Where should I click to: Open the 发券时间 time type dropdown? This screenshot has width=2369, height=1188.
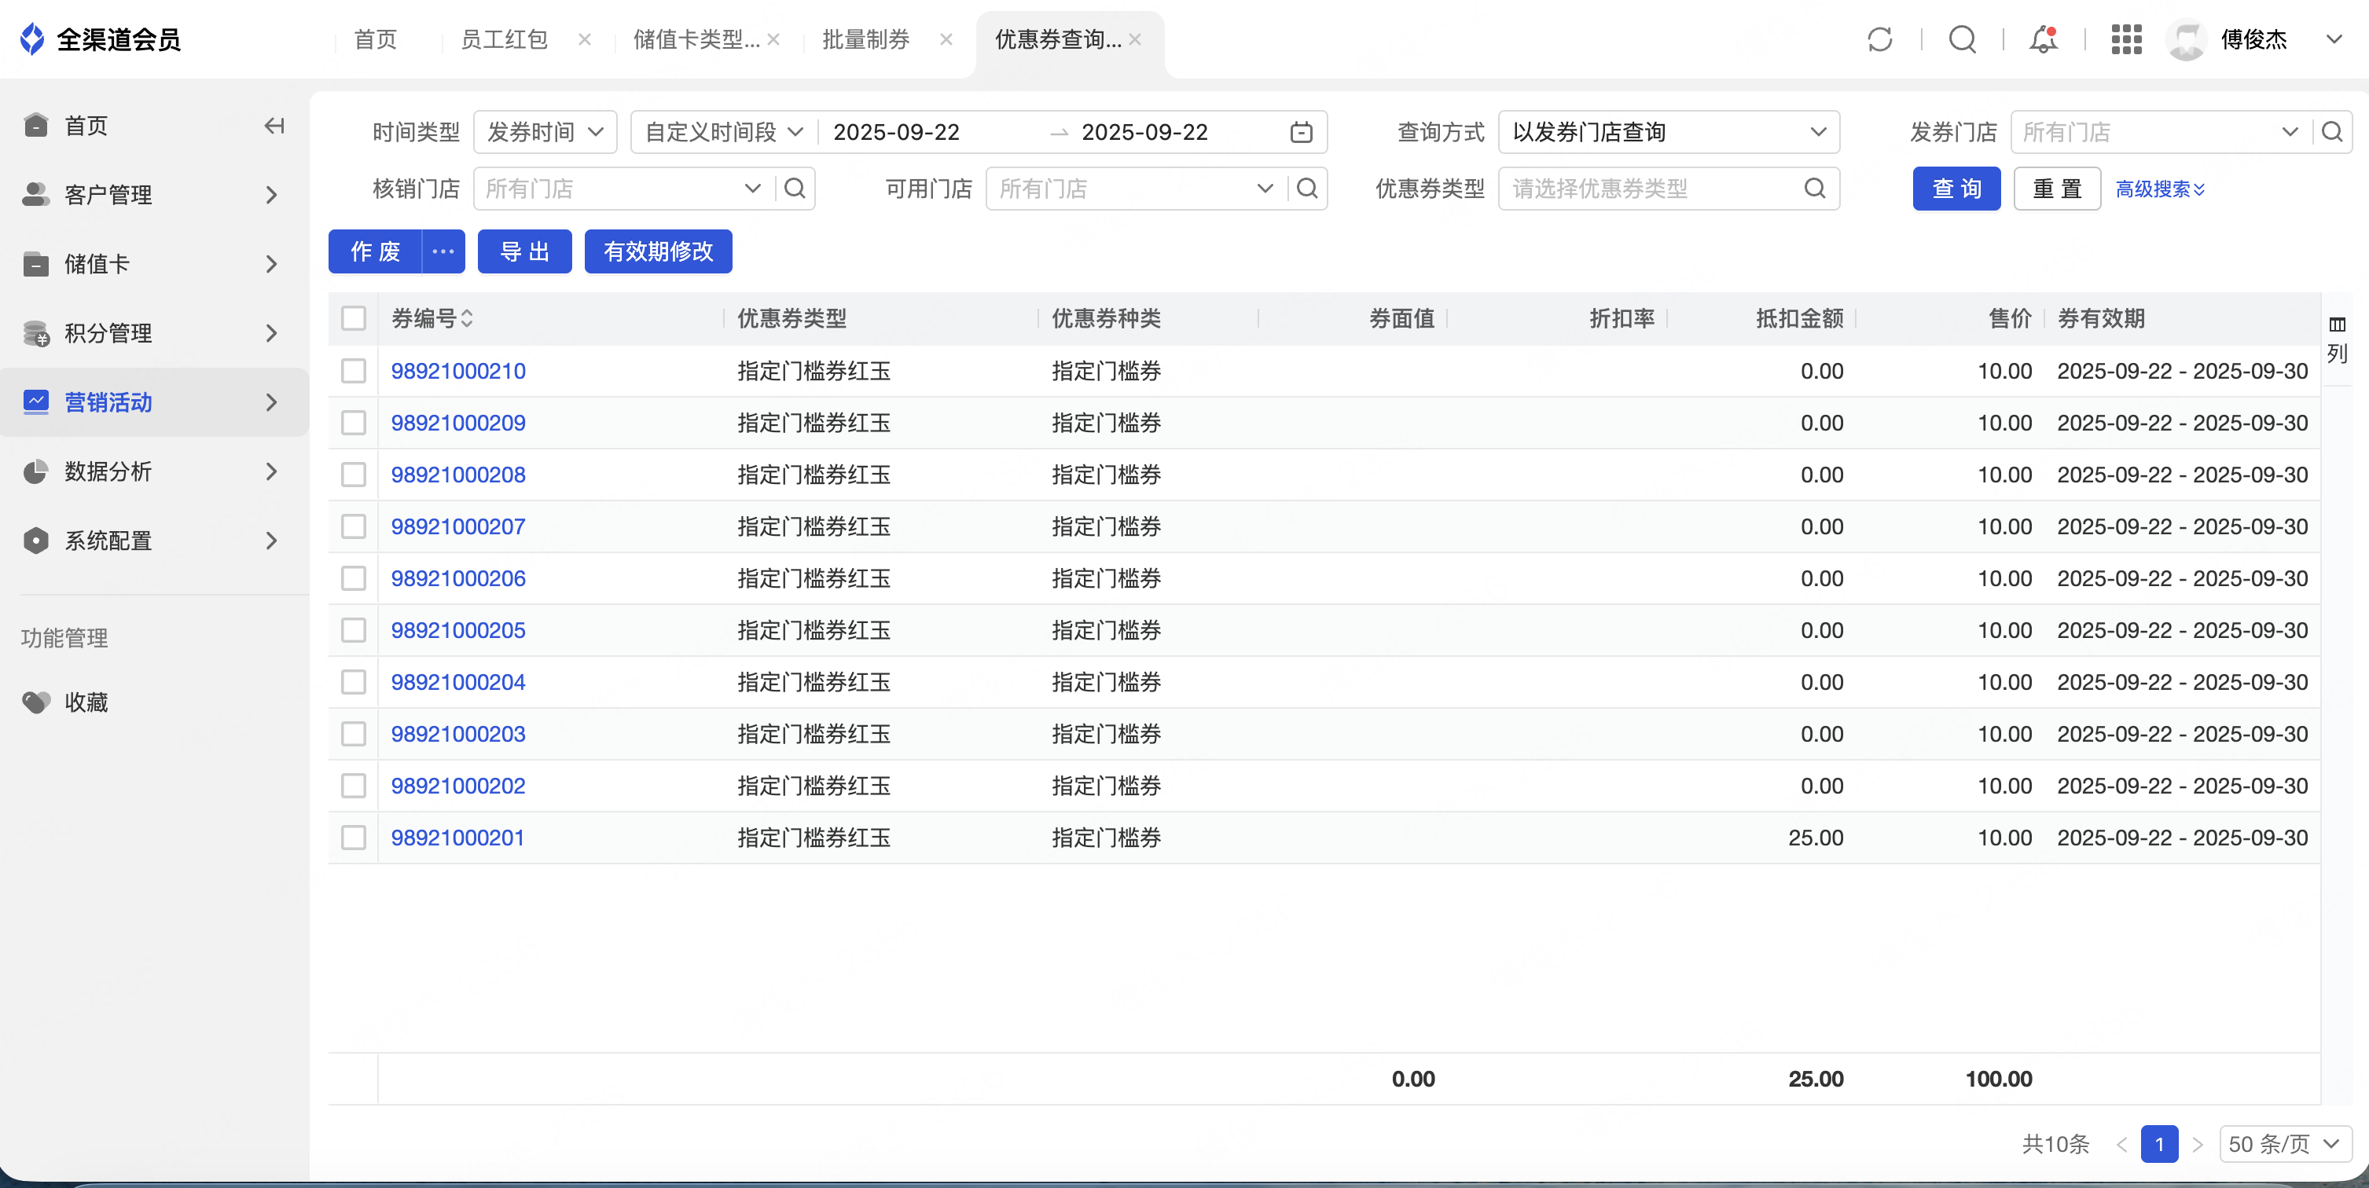(x=545, y=133)
